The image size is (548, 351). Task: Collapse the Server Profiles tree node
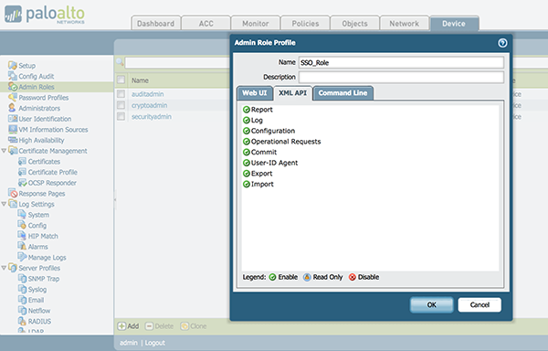4,268
